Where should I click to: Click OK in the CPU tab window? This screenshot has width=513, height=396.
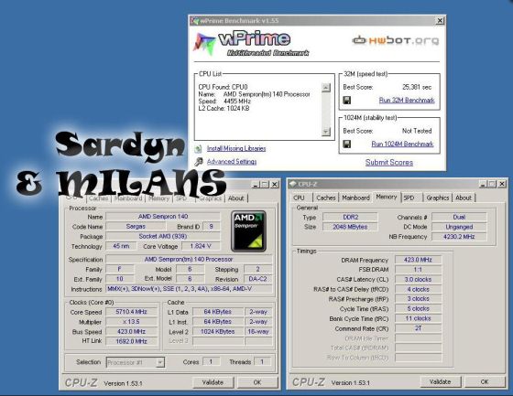pos(257,382)
